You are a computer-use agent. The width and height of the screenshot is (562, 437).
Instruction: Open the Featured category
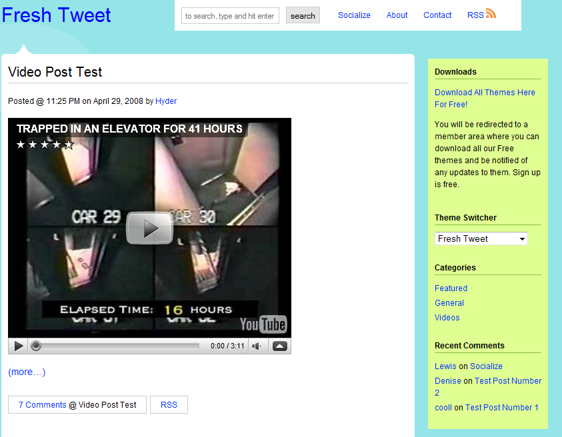point(451,288)
